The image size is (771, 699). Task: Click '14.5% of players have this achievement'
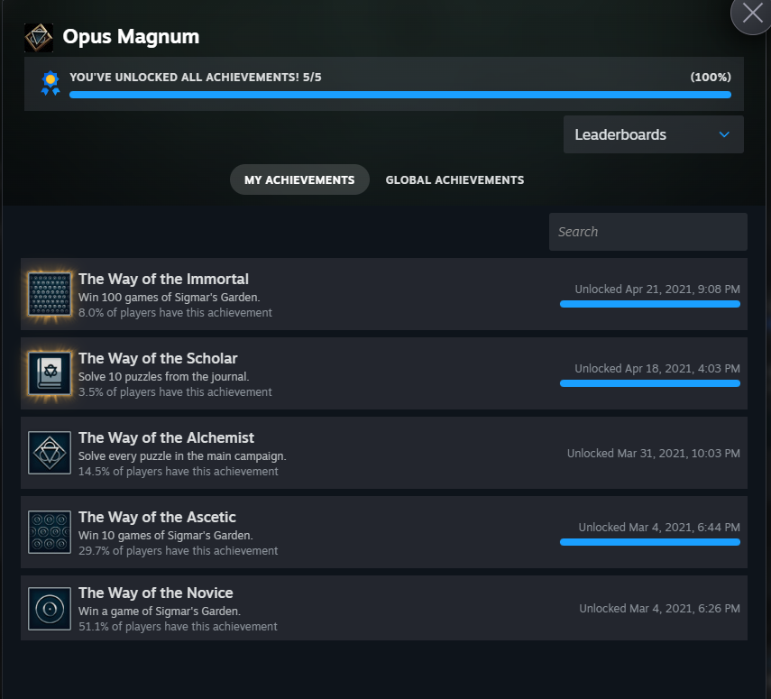click(x=178, y=471)
